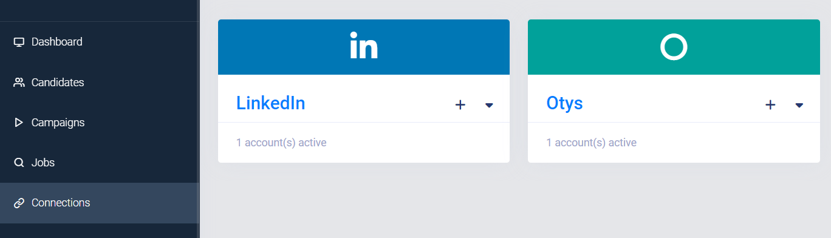Open the Campaigns section
The width and height of the screenshot is (831, 238).
pyautogui.click(x=100, y=123)
